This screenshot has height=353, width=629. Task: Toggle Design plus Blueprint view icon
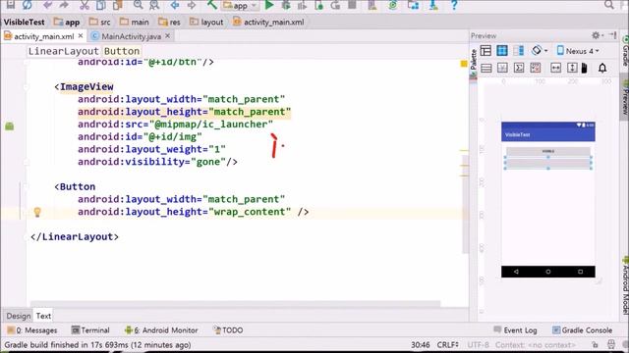tap(518, 51)
